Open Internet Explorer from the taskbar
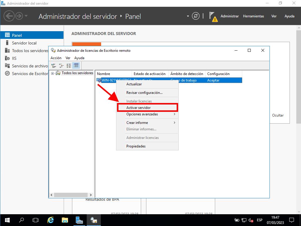This screenshot has width=301, height=226. pos(51,220)
